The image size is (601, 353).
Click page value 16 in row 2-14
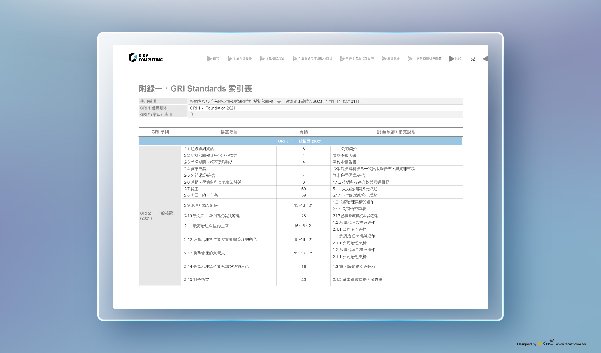point(303,267)
